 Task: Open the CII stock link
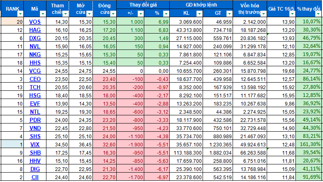(35, 177)
